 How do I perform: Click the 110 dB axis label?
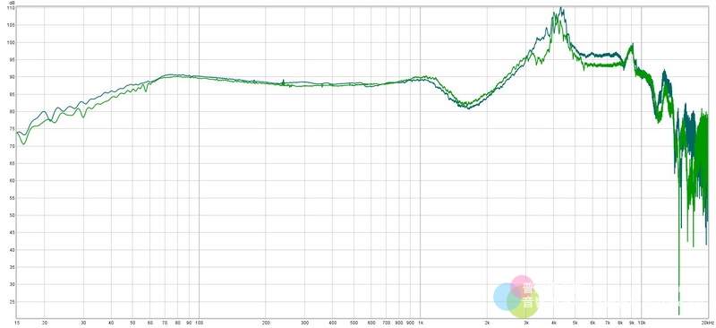[x=11, y=8]
